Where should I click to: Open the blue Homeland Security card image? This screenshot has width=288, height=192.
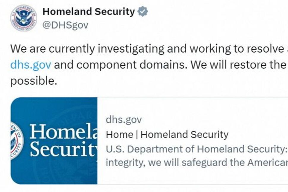(54, 140)
